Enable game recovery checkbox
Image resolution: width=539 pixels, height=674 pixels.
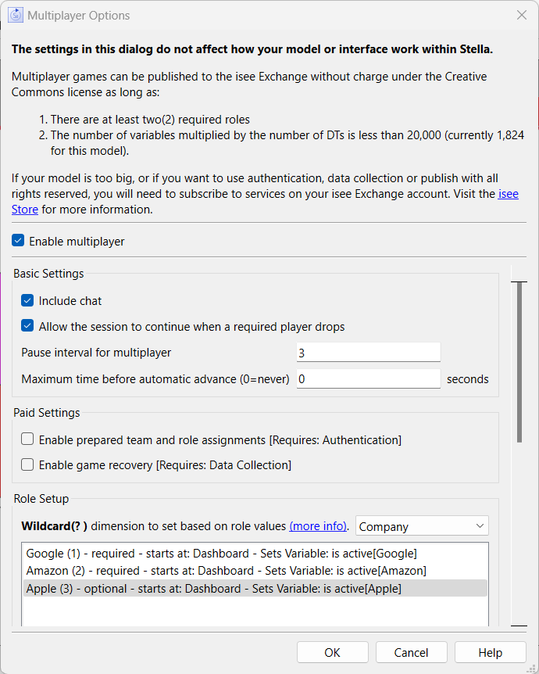pos(27,464)
